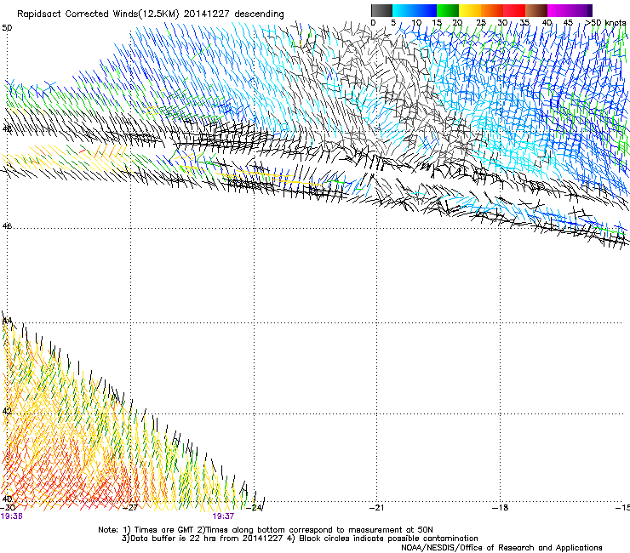
Task: Select the magenta-purple 40-50 knots legend band
Action: pos(570,10)
